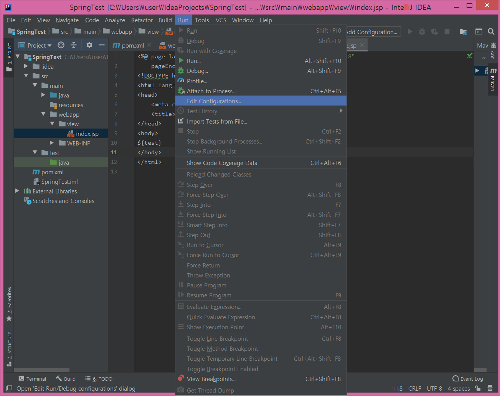The height and width of the screenshot is (396, 500).
Task: Collapse the view folder
Action: (x=52, y=124)
